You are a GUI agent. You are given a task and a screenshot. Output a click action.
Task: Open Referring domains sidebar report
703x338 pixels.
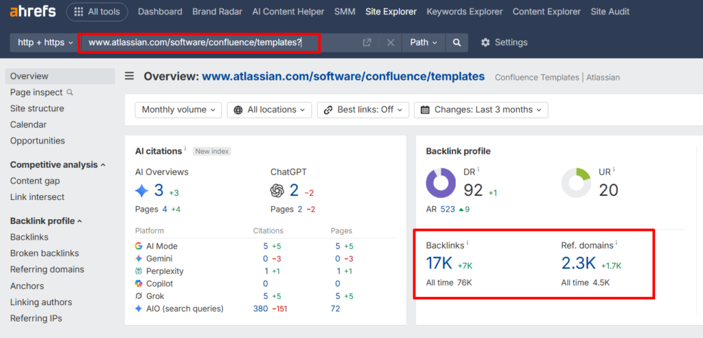[x=47, y=269]
